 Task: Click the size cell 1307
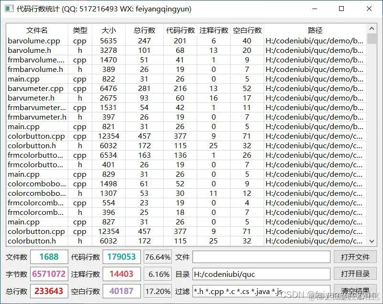pos(108,193)
